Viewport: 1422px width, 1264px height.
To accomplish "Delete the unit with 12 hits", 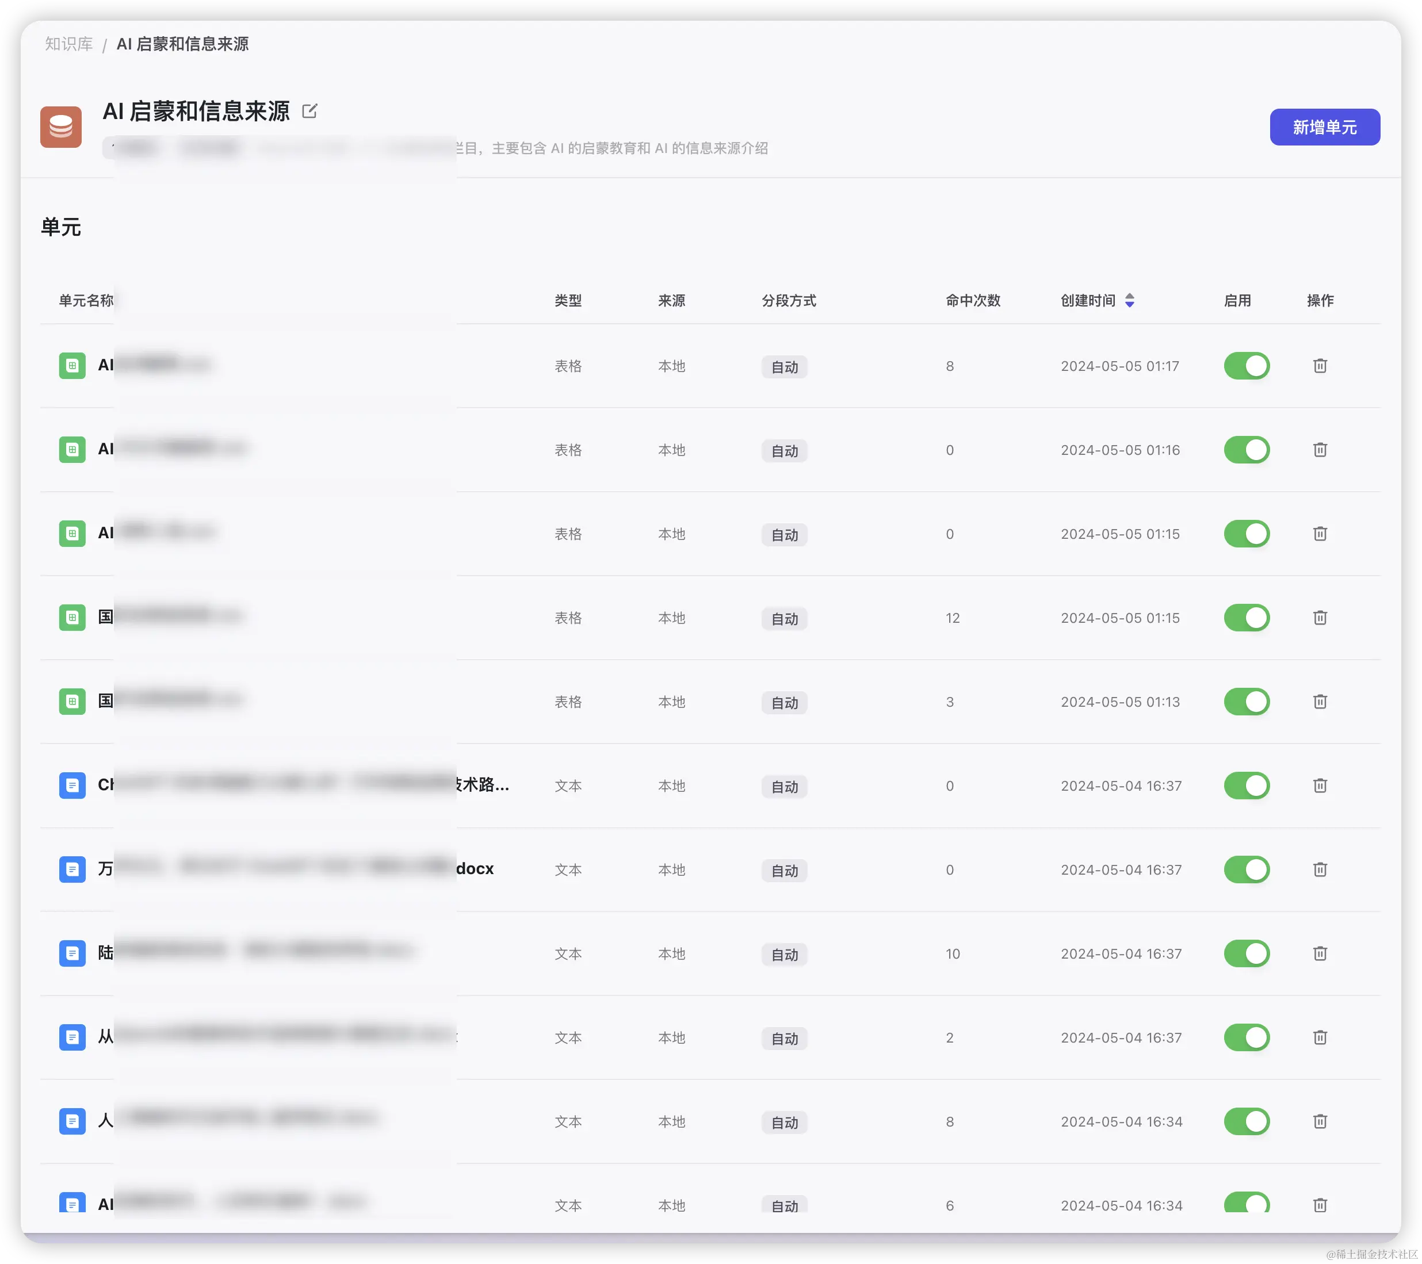I will point(1320,618).
